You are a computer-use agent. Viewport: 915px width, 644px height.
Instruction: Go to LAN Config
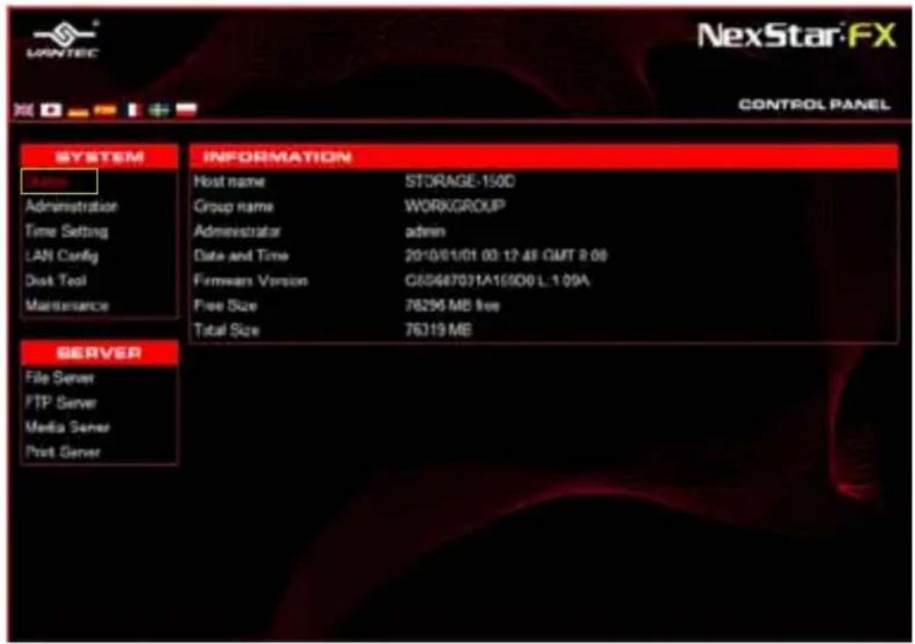(x=62, y=256)
